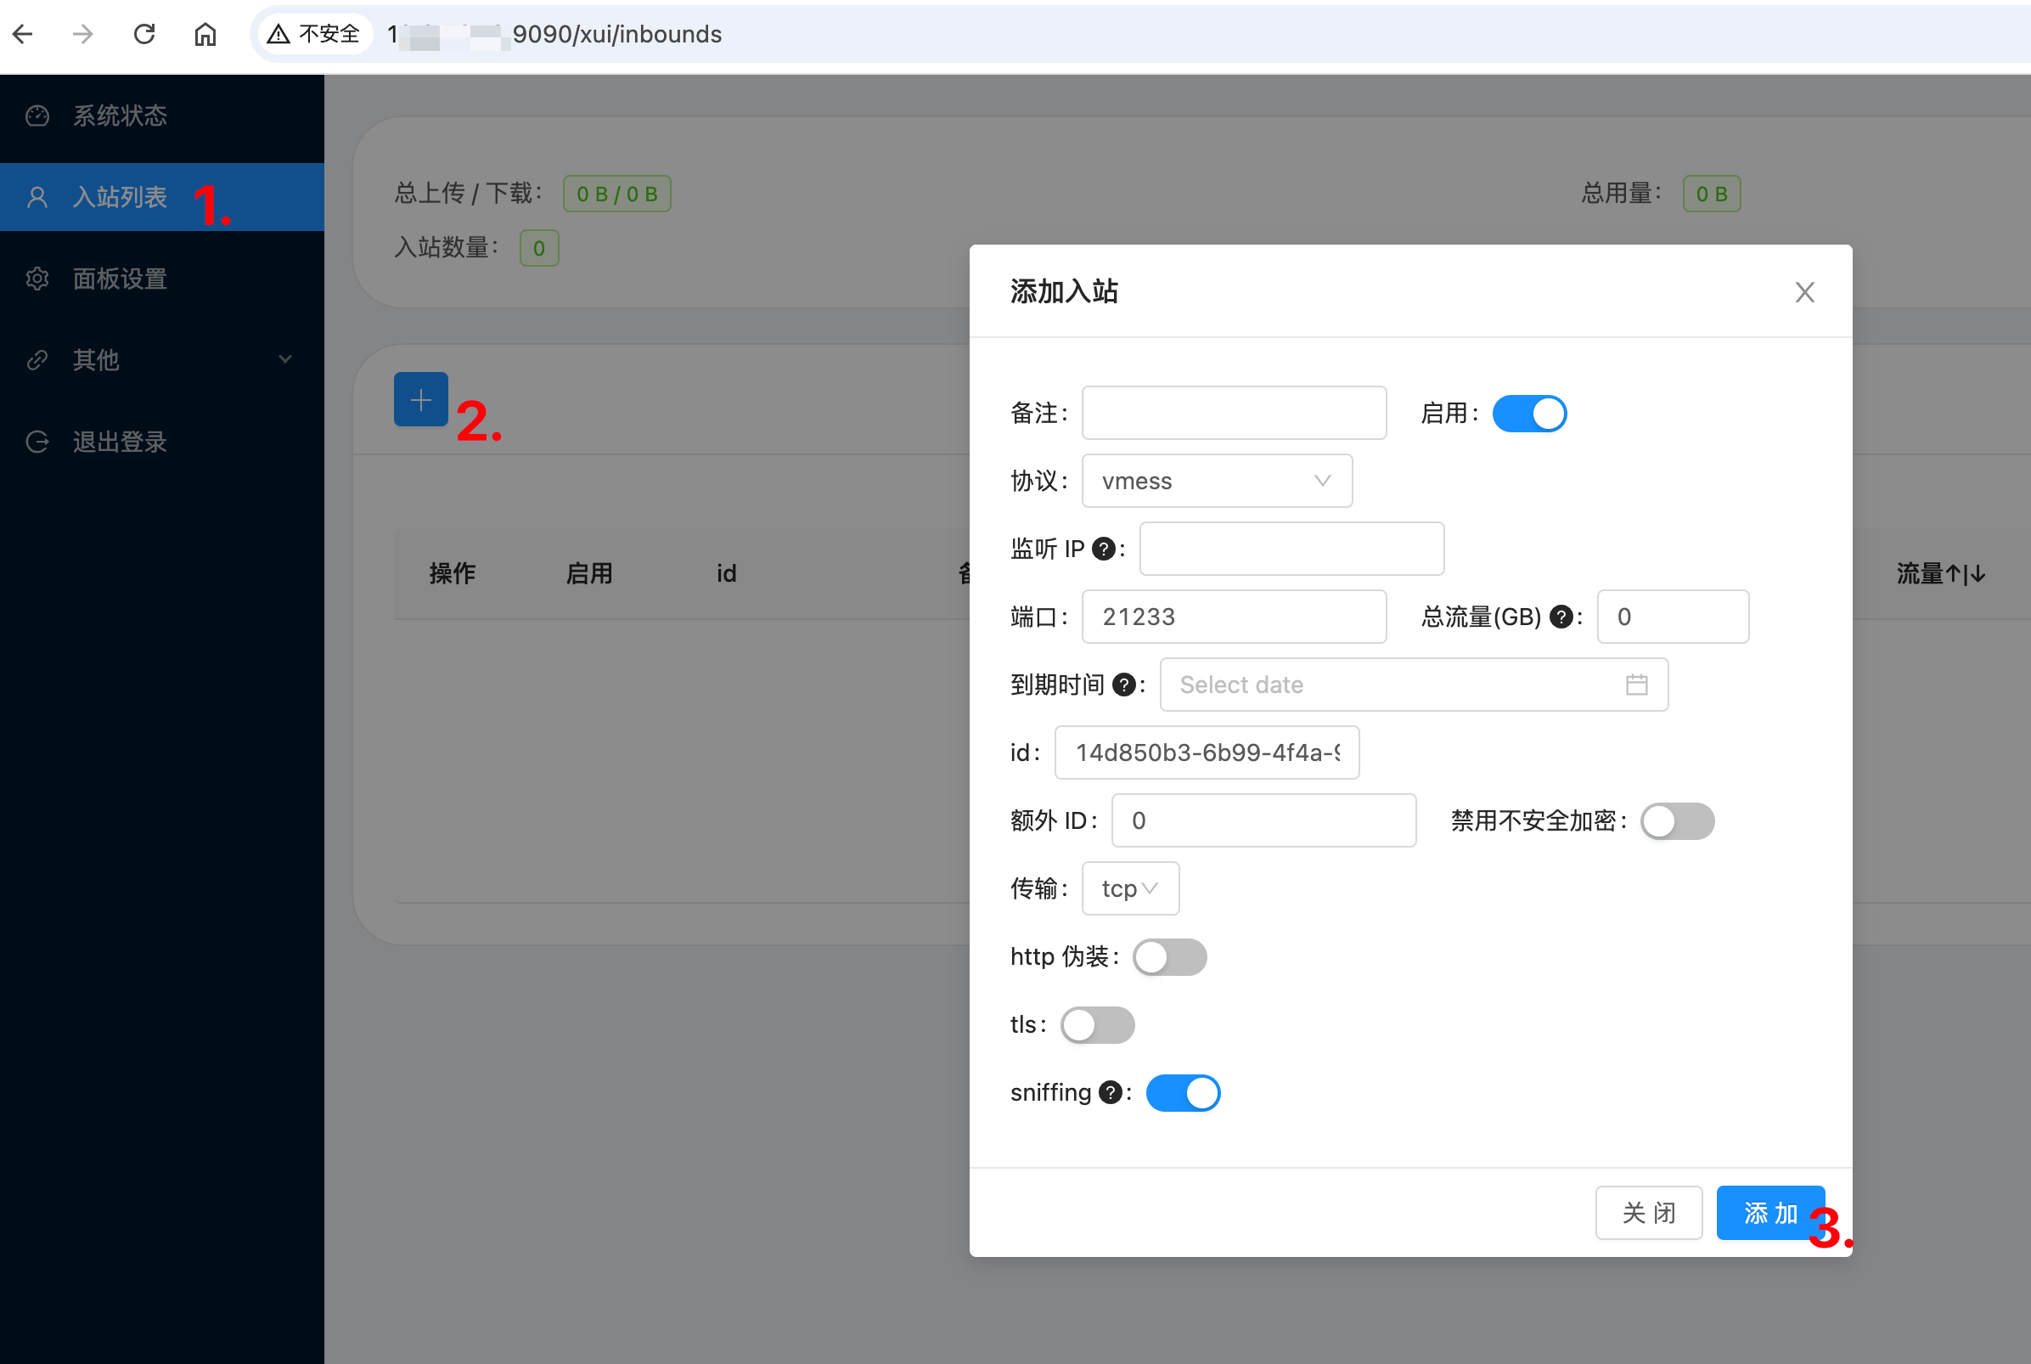Click the calendar icon in date field

1636,685
